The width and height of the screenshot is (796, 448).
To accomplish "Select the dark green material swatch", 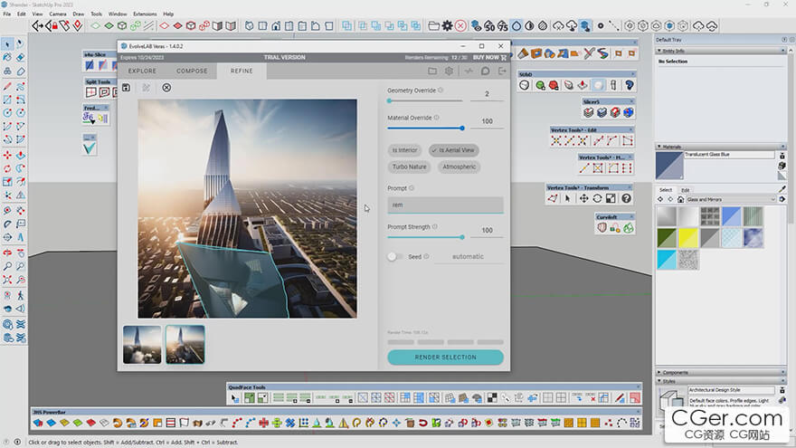I will coord(667,238).
